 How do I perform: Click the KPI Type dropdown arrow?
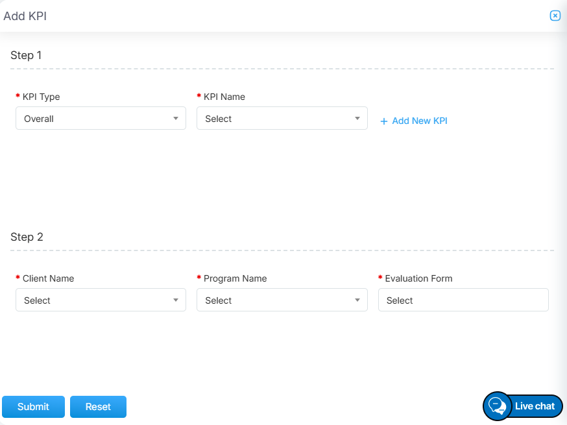(x=176, y=119)
